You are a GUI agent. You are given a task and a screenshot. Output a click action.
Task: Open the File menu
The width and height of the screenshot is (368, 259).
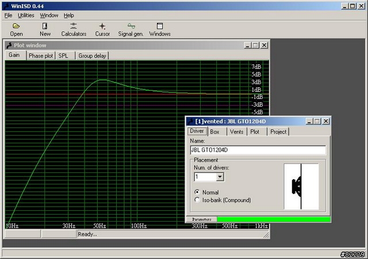[8, 16]
